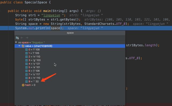The height and width of the screenshot is (106, 172).
Task: Click the main method name
Action: (47, 11)
